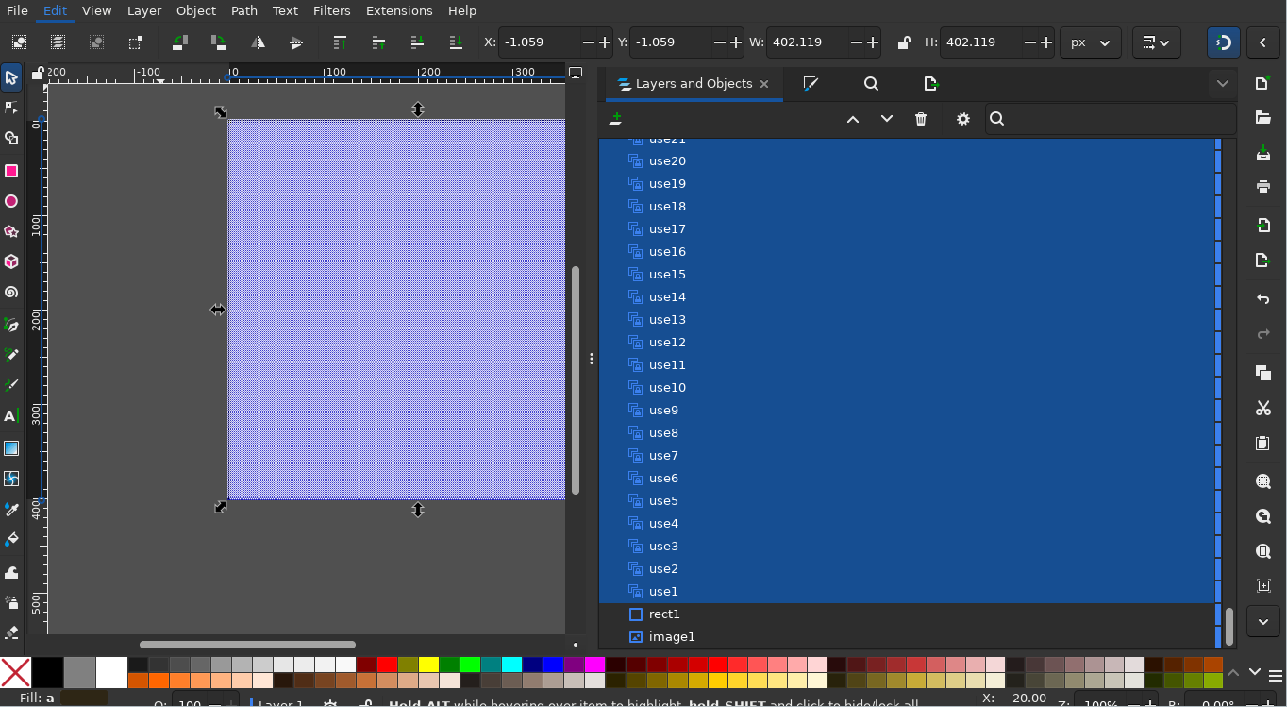
Task: Toggle rubberband touch selection mode
Action: 135,42
